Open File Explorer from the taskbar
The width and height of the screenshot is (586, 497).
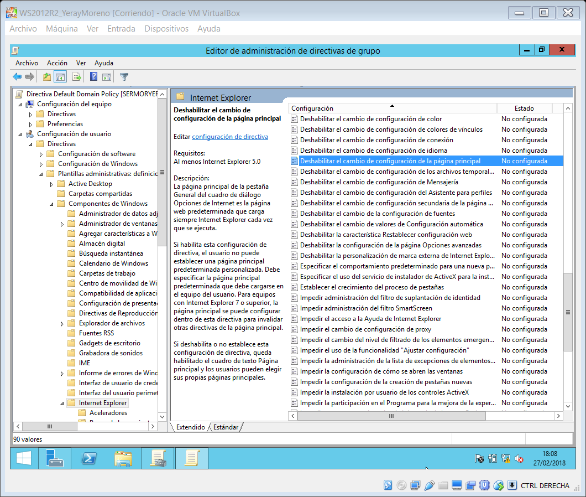(123, 458)
